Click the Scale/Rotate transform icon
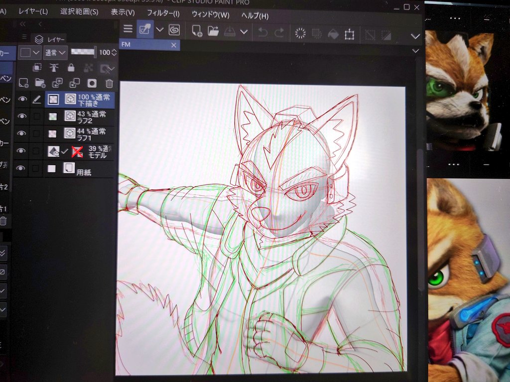This screenshot has height=382, width=510. (x=349, y=34)
